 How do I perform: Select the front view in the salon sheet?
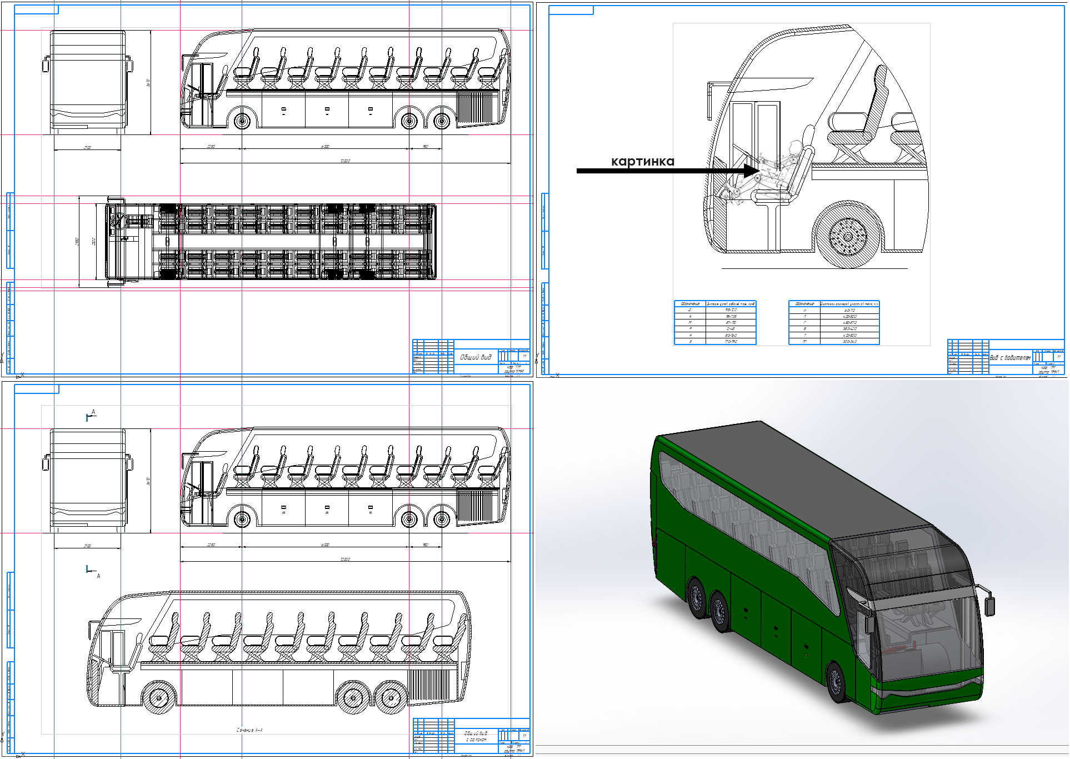88,480
